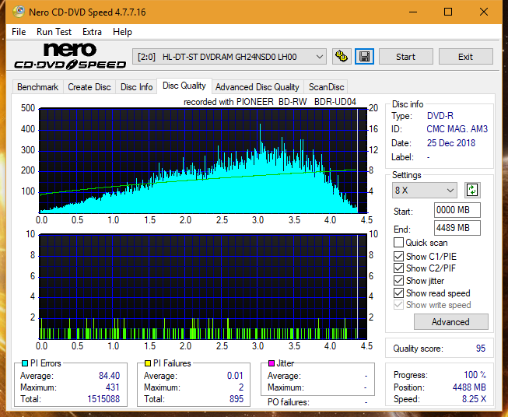Click the PO failures label
Screen dimensions: 508x417
coord(289,402)
